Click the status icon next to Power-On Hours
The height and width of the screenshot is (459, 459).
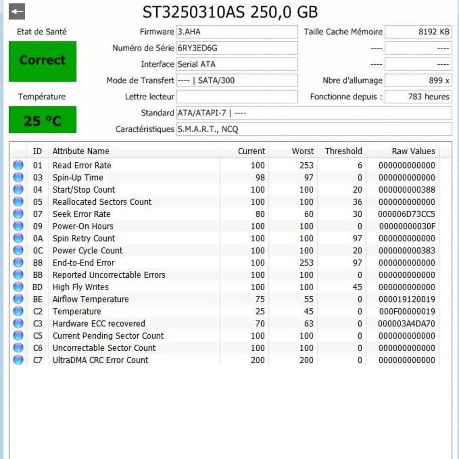(18, 226)
